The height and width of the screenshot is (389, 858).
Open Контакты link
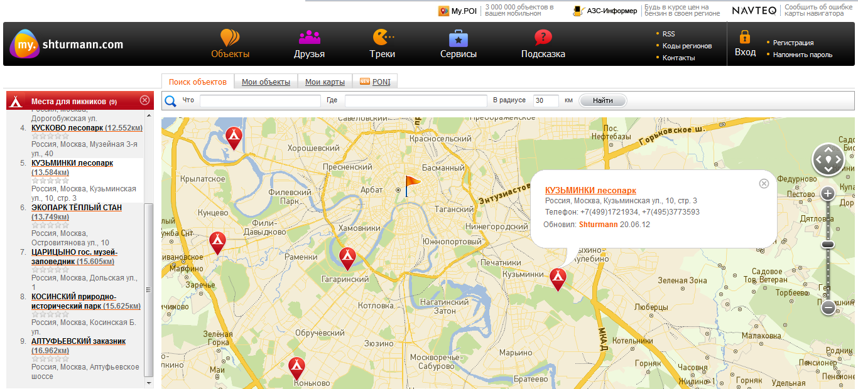[678, 58]
